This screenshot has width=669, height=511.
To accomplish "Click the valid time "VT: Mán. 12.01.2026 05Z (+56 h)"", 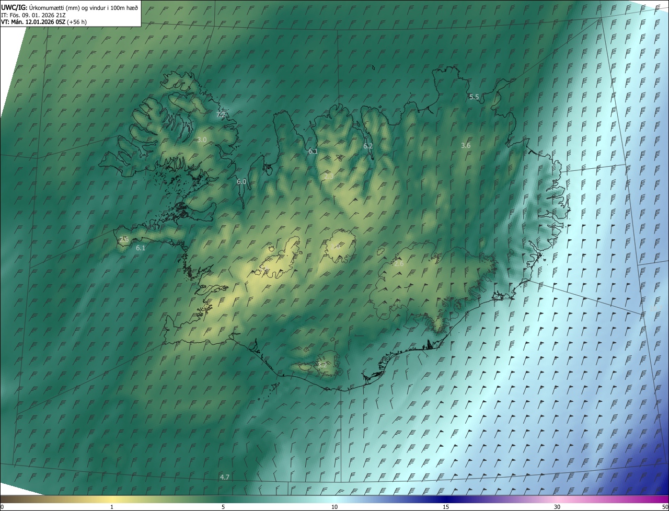I will point(44,22).
